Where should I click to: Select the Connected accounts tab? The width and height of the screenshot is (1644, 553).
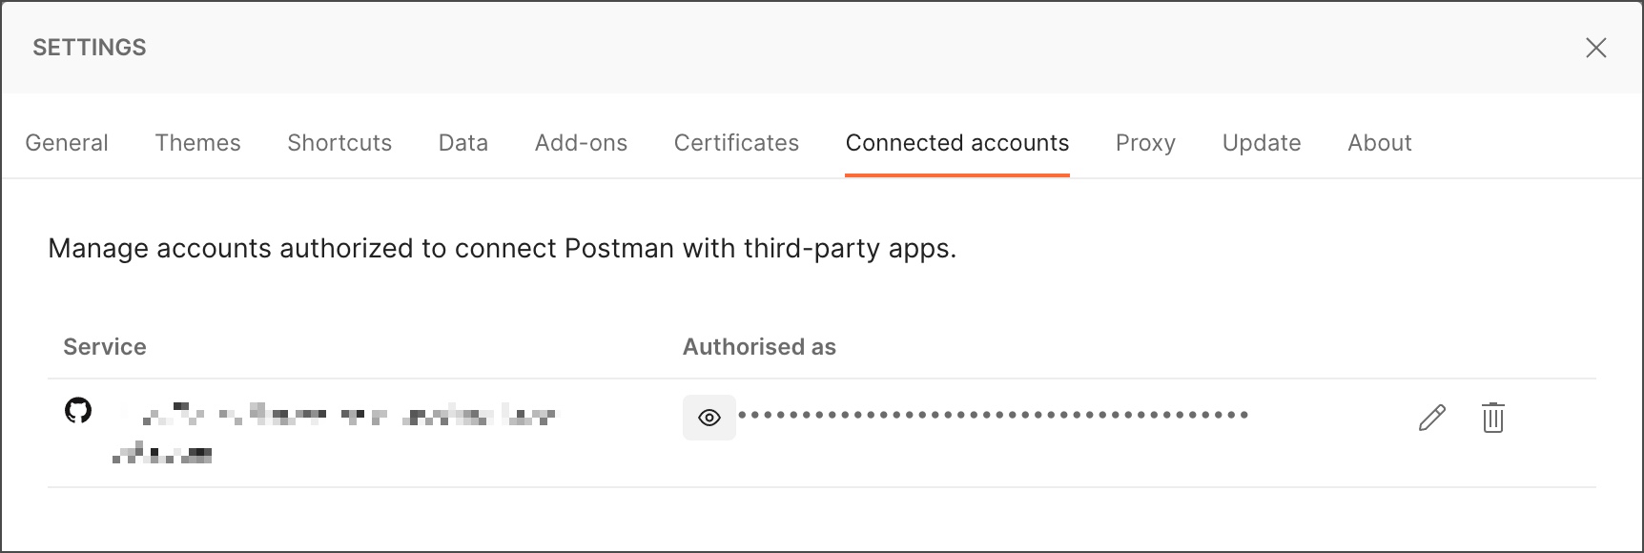[x=957, y=143]
